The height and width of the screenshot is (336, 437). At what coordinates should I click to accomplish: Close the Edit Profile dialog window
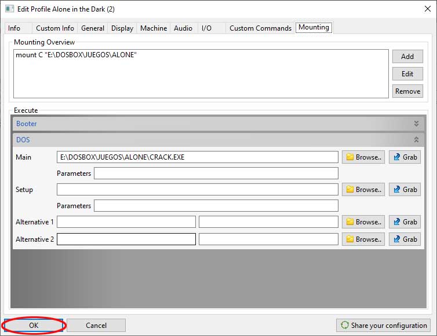pyautogui.click(x=428, y=9)
